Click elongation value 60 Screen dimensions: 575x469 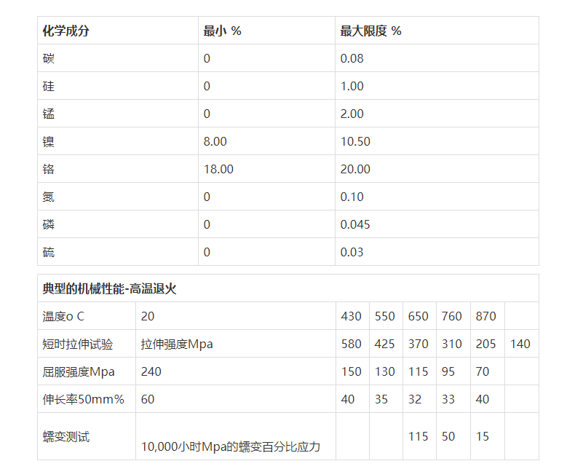(148, 399)
